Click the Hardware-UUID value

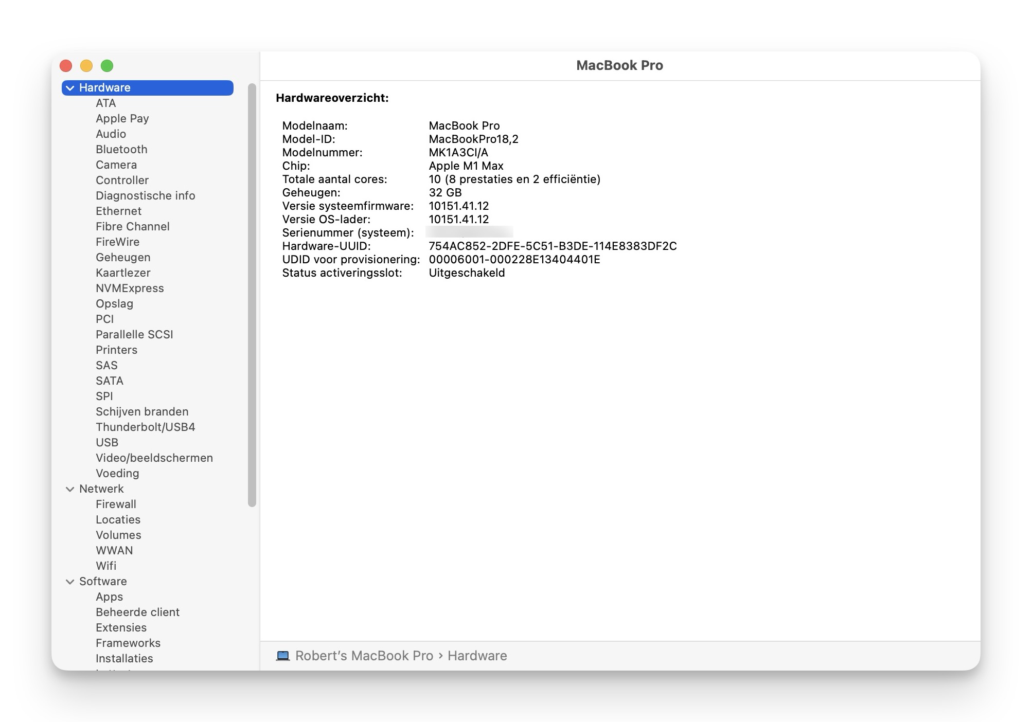[553, 246]
